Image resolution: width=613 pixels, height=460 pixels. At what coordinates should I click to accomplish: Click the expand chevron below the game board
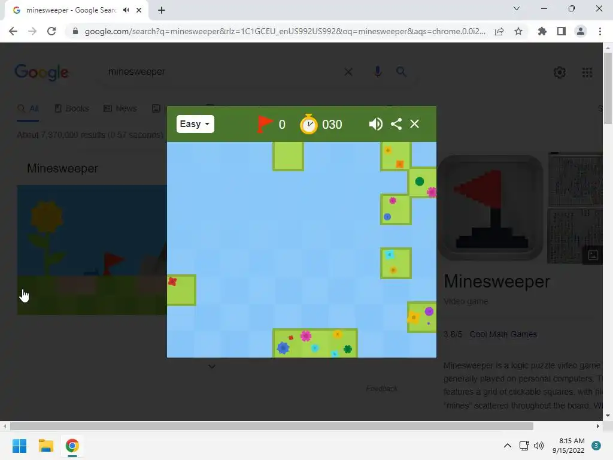(x=211, y=367)
